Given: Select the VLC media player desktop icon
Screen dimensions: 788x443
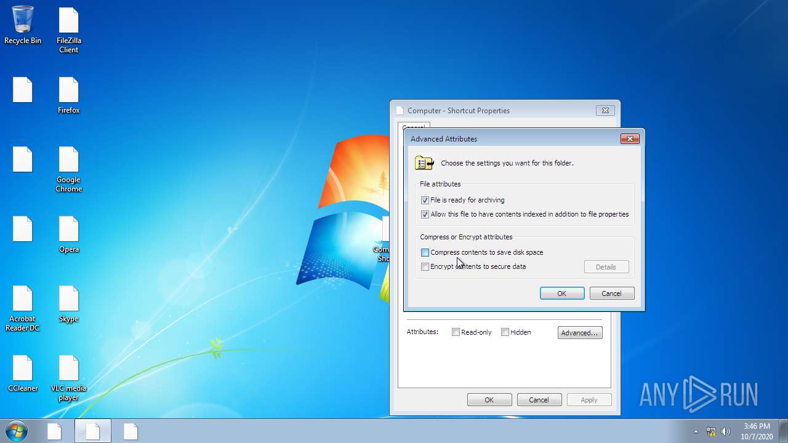Looking at the screenshot, I should 69,378.
